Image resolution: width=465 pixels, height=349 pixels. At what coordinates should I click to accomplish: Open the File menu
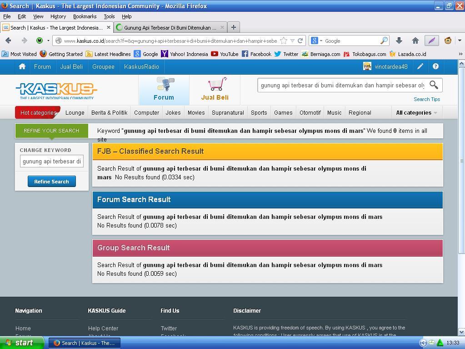pyautogui.click(x=7, y=16)
